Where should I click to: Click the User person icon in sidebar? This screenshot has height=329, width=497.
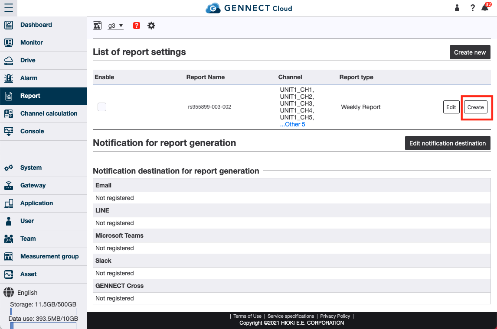pos(9,221)
